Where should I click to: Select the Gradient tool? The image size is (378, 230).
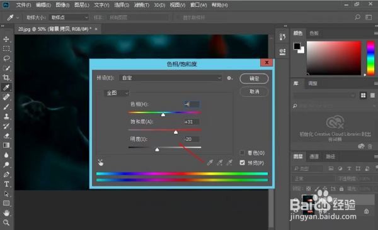point(6,145)
